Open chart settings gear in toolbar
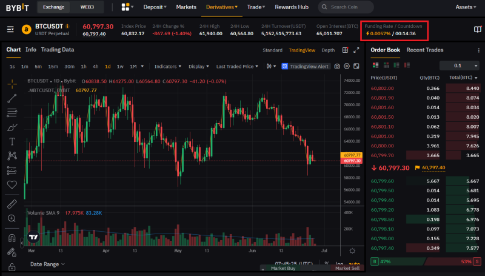 click(x=347, y=66)
